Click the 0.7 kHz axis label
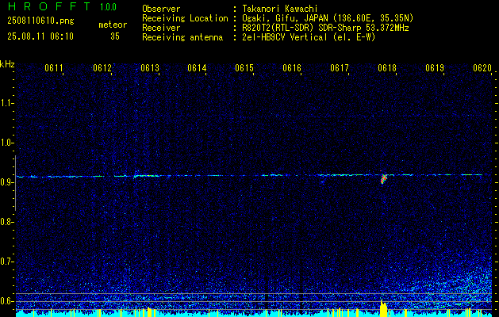Viewport: 499px width, 317px height. click(6, 262)
